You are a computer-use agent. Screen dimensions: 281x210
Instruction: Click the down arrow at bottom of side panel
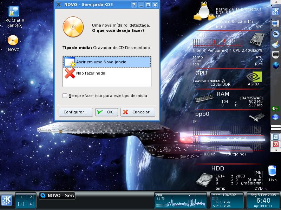click(276, 150)
